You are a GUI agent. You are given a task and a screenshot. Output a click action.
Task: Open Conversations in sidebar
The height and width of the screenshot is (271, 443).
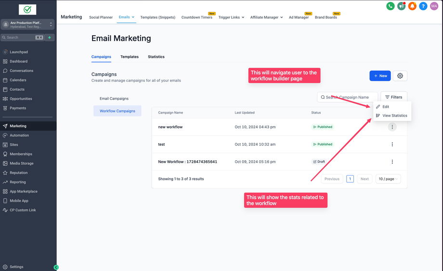22,71
